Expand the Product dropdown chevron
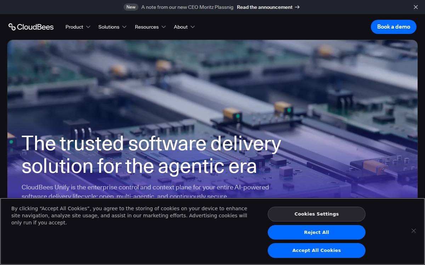The height and width of the screenshot is (265, 425). (88, 27)
